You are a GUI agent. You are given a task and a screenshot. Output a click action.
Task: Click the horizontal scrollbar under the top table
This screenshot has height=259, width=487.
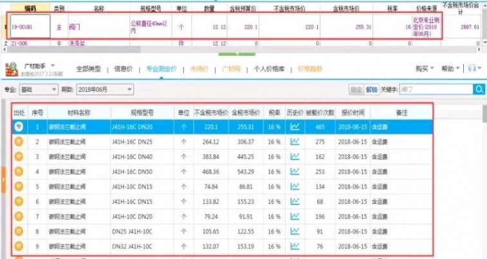pos(73,49)
